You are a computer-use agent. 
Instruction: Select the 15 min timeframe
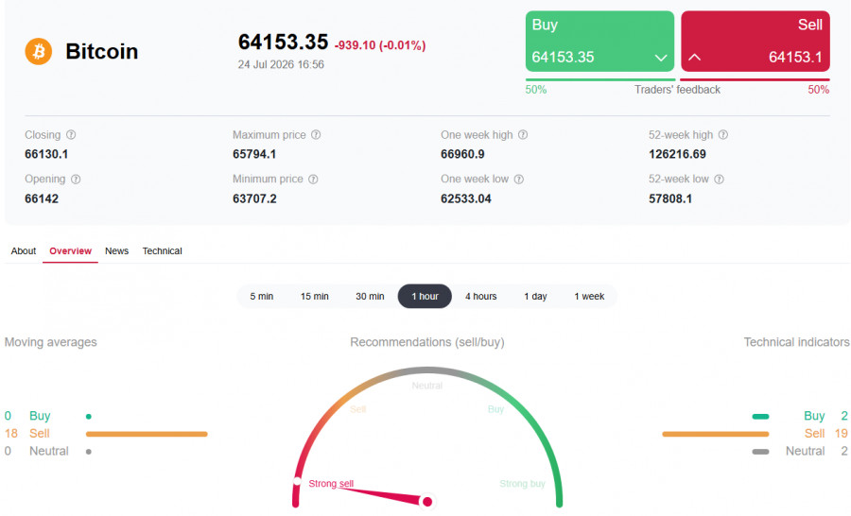315,296
